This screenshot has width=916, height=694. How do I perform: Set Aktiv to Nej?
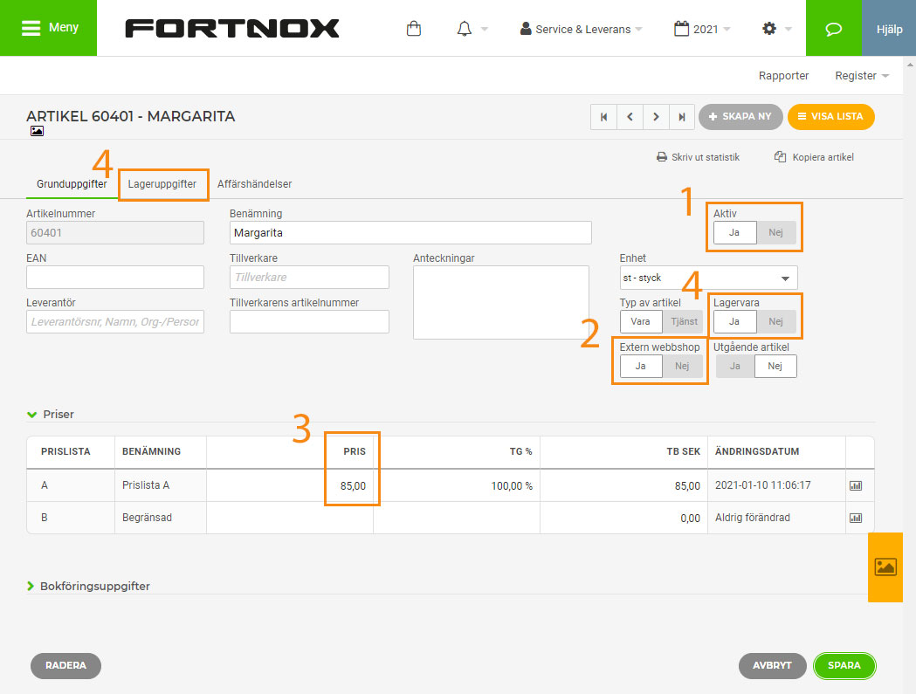tap(775, 232)
